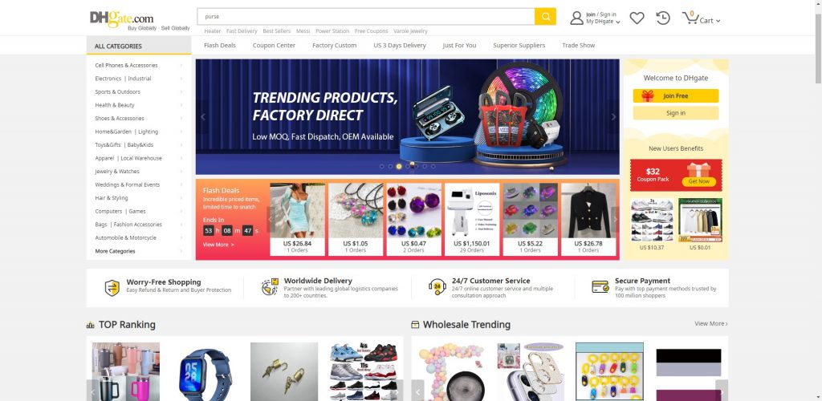The image size is (822, 401).
Task: Click the Secure Payment card icon
Action: coord(600,287)
